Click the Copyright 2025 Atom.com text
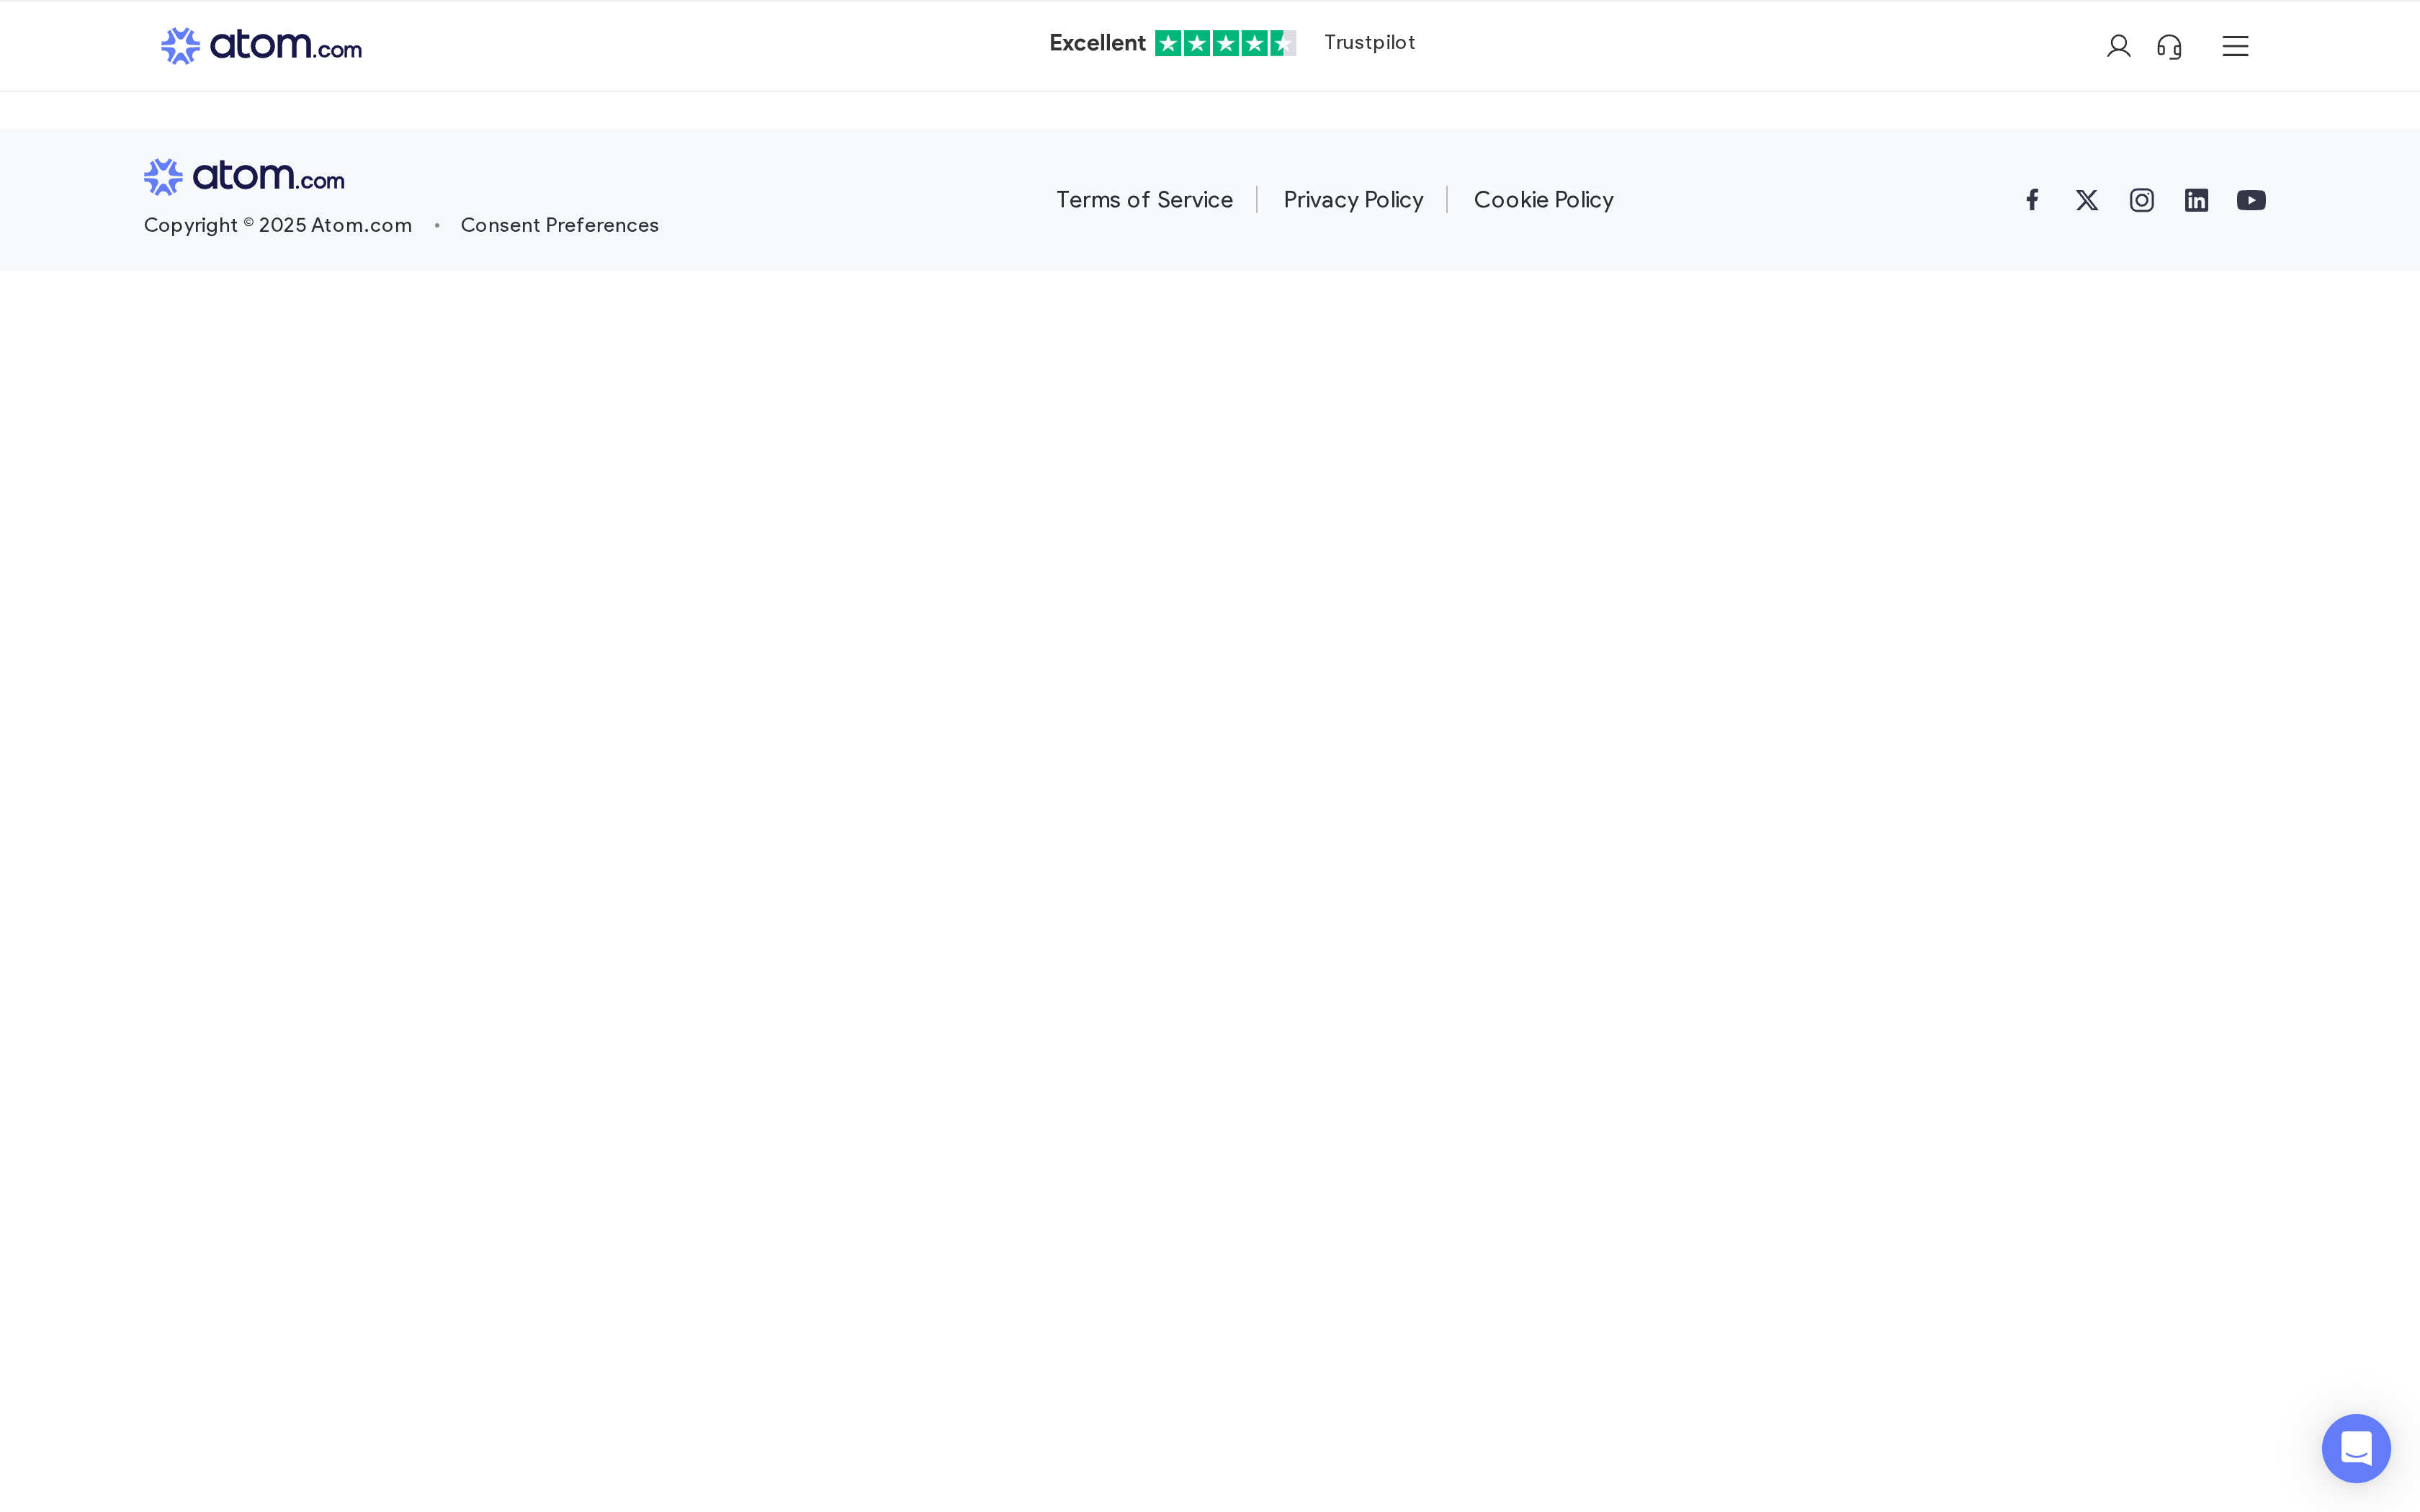2420x1512 pixels. pos(277,225)
